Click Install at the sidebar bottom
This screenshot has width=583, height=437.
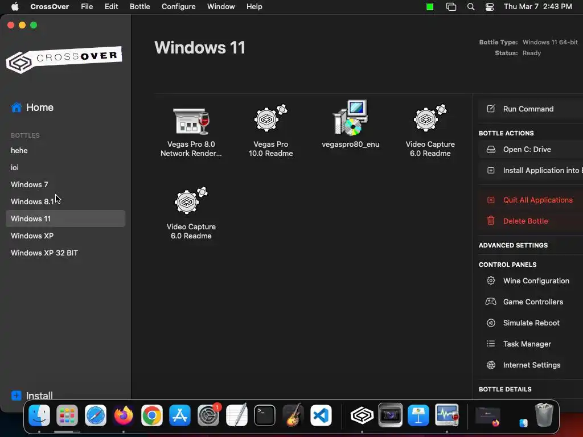32,395
